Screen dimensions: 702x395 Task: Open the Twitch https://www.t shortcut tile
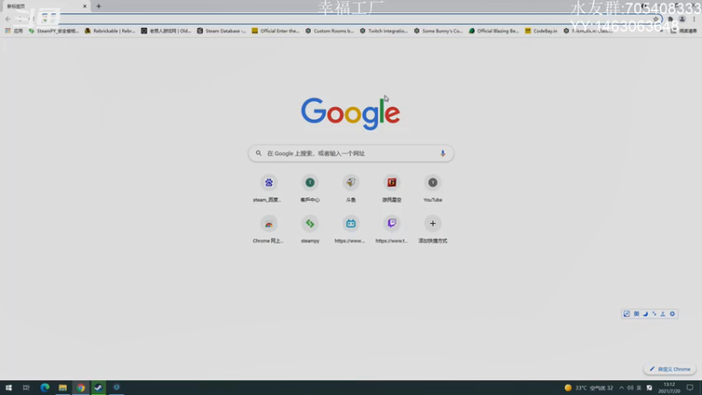click(x=391, y=229)
